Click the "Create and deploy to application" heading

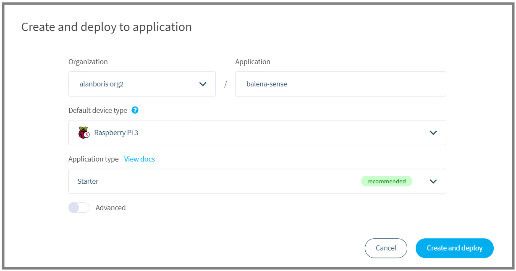pos(106,27)
